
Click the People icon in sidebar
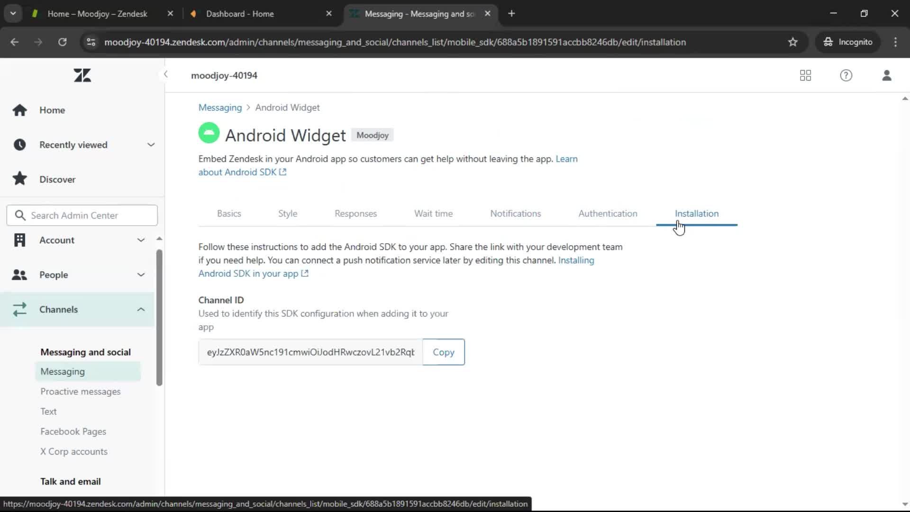pos(19,274)
